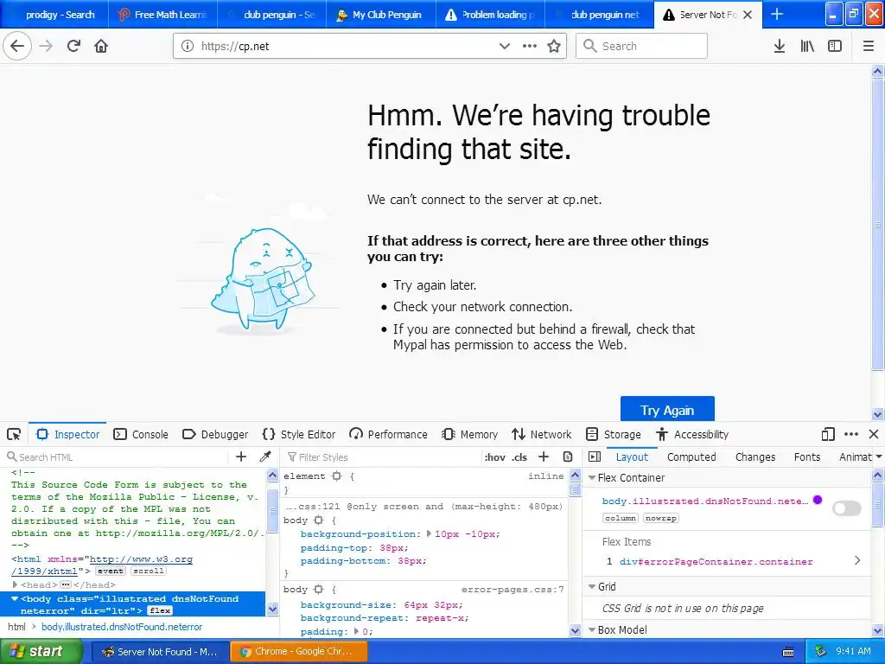Open the Downloads panel
885x664 pixels.
click(x=780, y=46)
